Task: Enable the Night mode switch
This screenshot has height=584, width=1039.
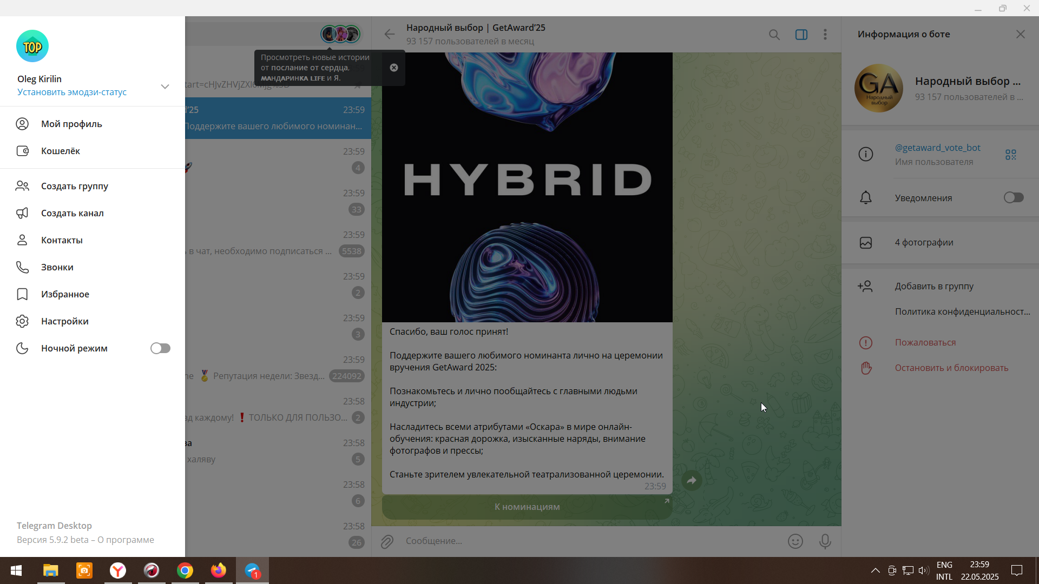Action: 160,348
